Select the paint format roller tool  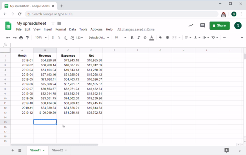pyautogui.click(x=28, y=38)
